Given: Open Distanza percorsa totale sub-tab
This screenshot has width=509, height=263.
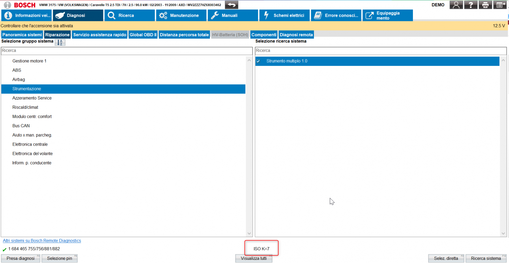Looking at the screenshot, I should [x=184, y=35].
